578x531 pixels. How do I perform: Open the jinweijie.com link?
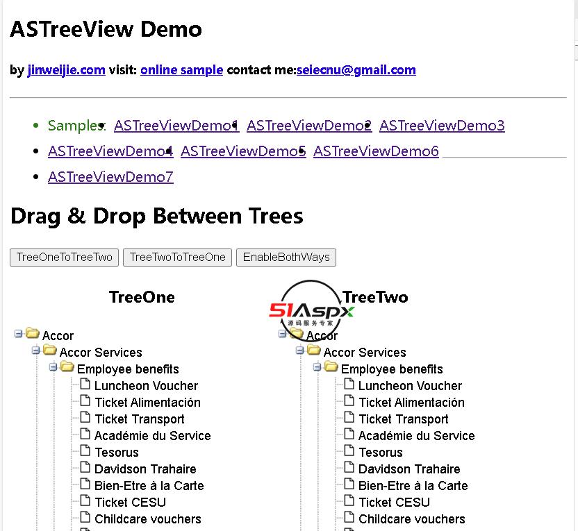(x=67, y=69)
